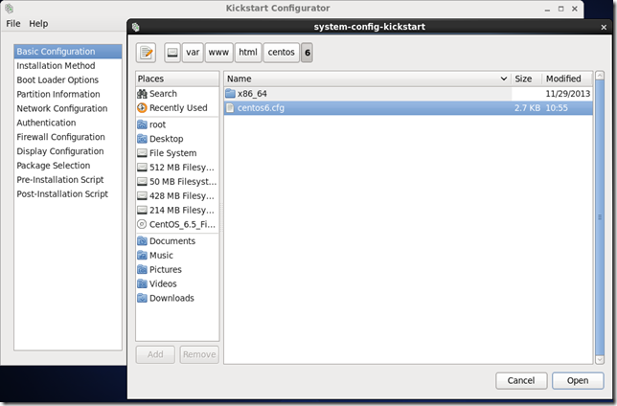The height and width of the screenshot is (406, 617).
Task: Sort files by the Modified column
Action: [567, 79]
